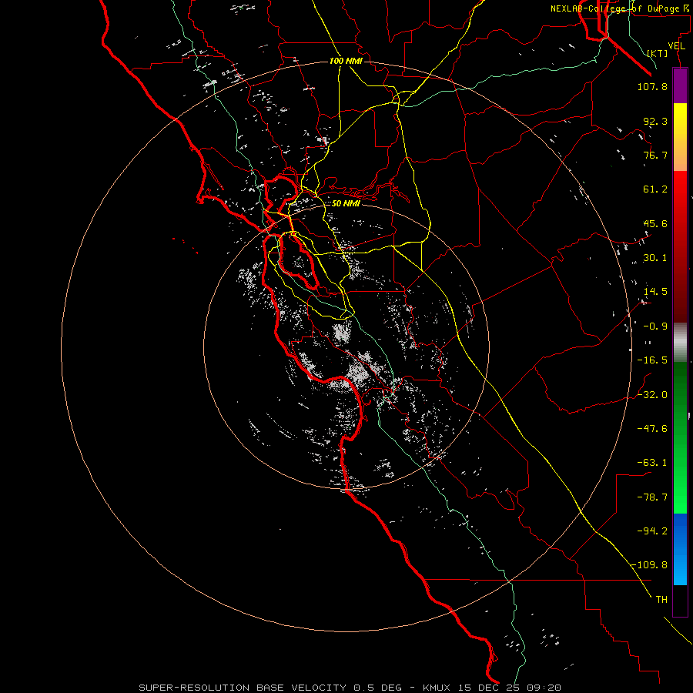
Task: Click the -47.6 velocity scale value
Action: 652,429
